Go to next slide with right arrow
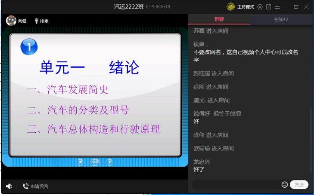 (109, 162)
